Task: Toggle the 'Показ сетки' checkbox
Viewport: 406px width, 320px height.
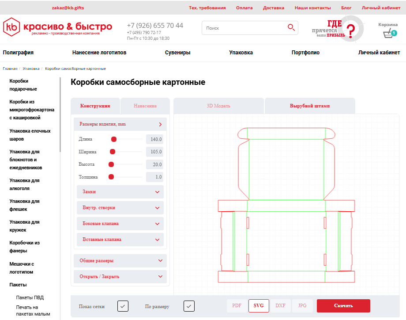Action: [x=123, y=306]
